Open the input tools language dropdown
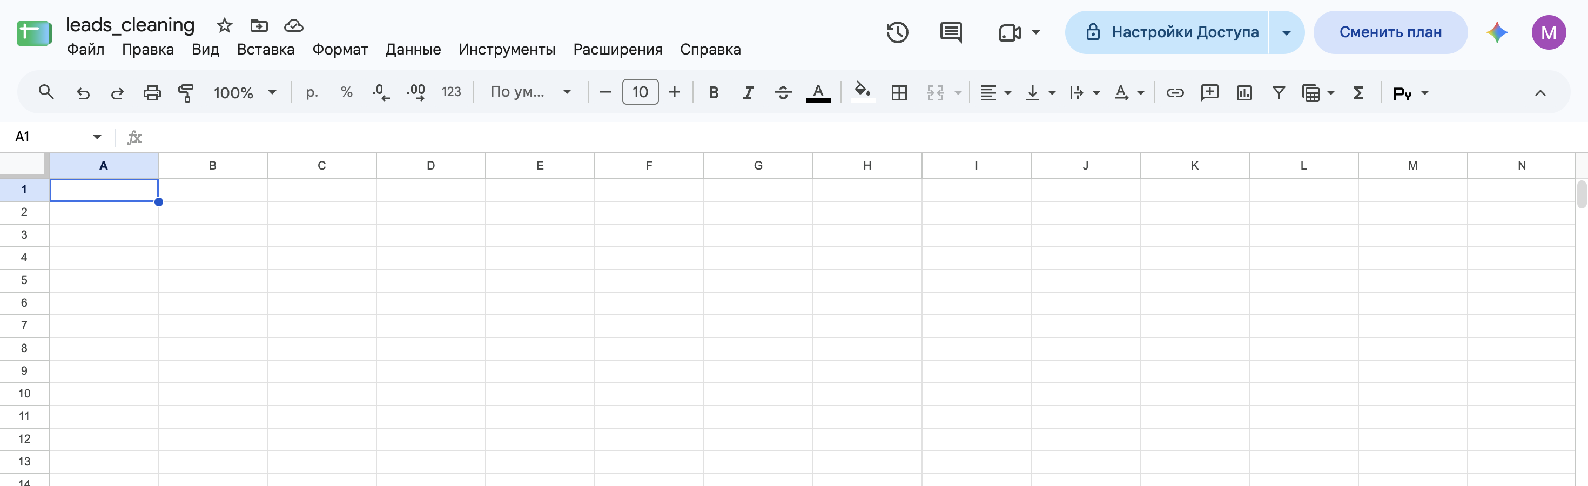Image resolution: width=1588 pixels, height=486 pixels. point(1410,93)
